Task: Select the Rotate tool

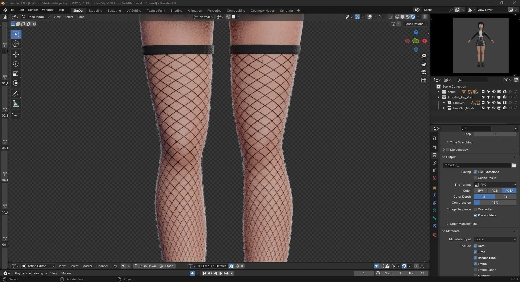Action: coord(15,64)
